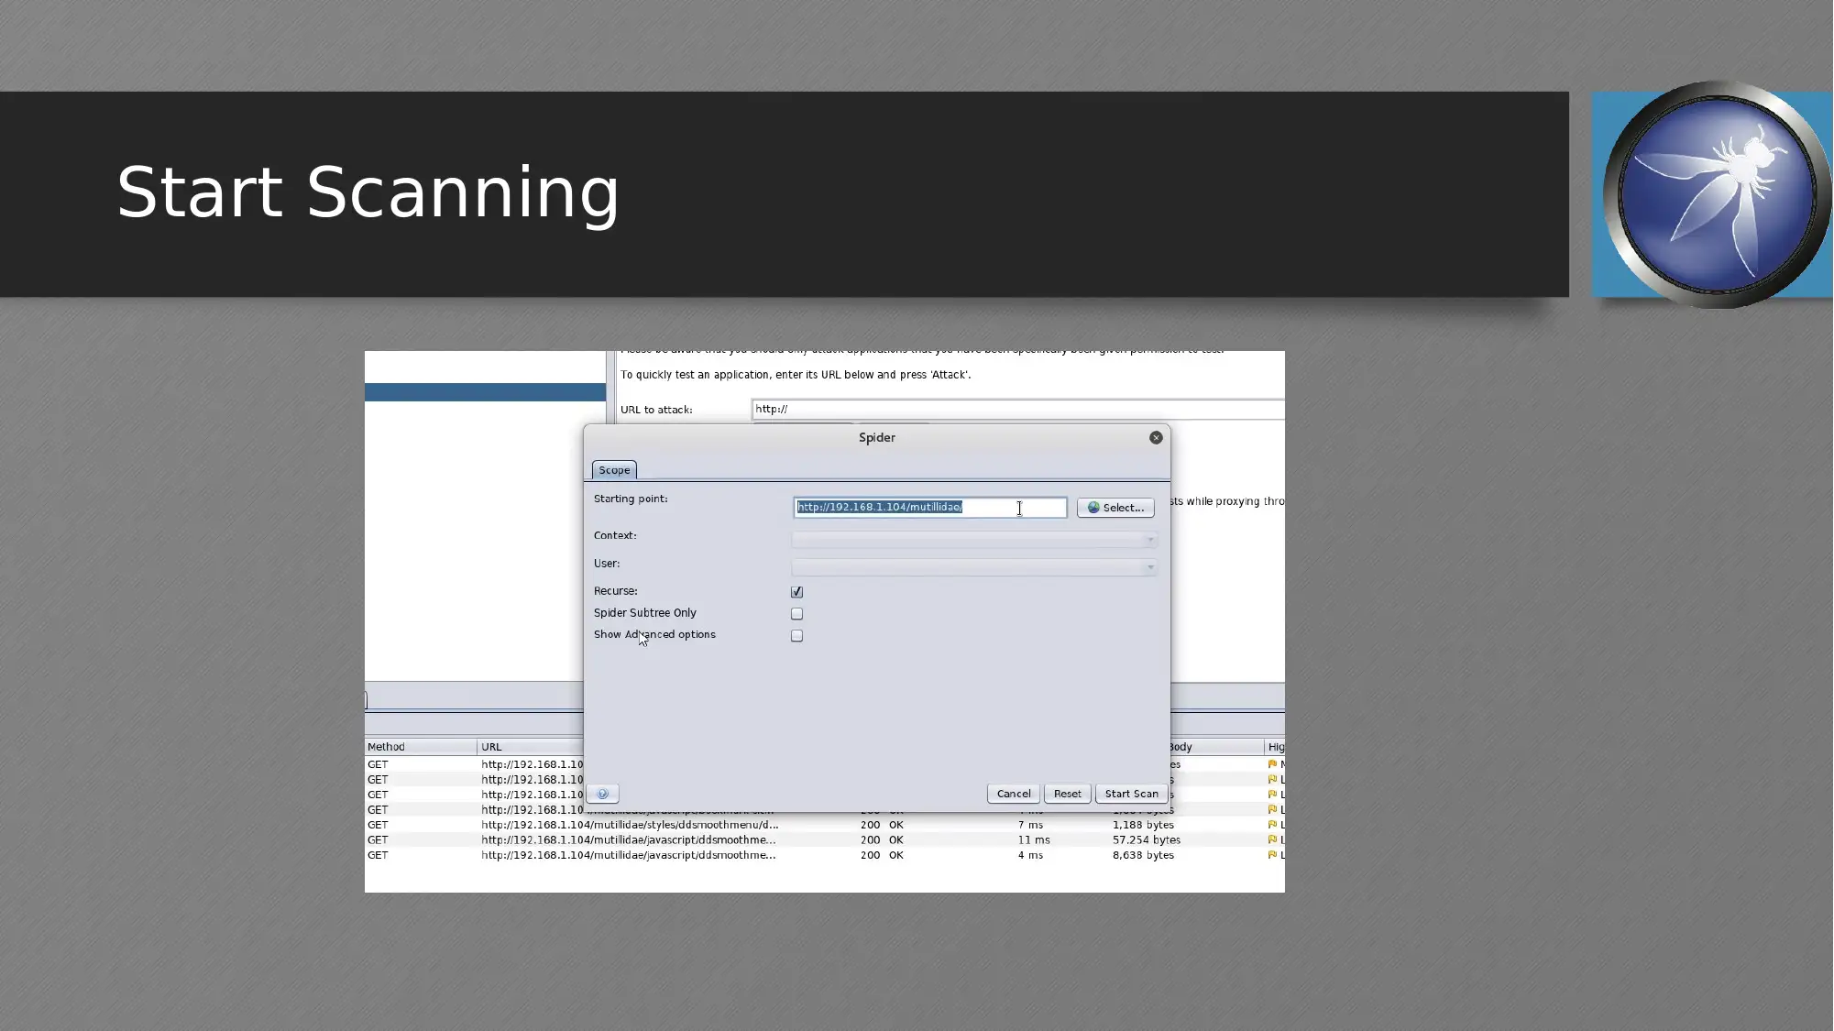Click the flag icon in URL results table

click(1273, 764)
